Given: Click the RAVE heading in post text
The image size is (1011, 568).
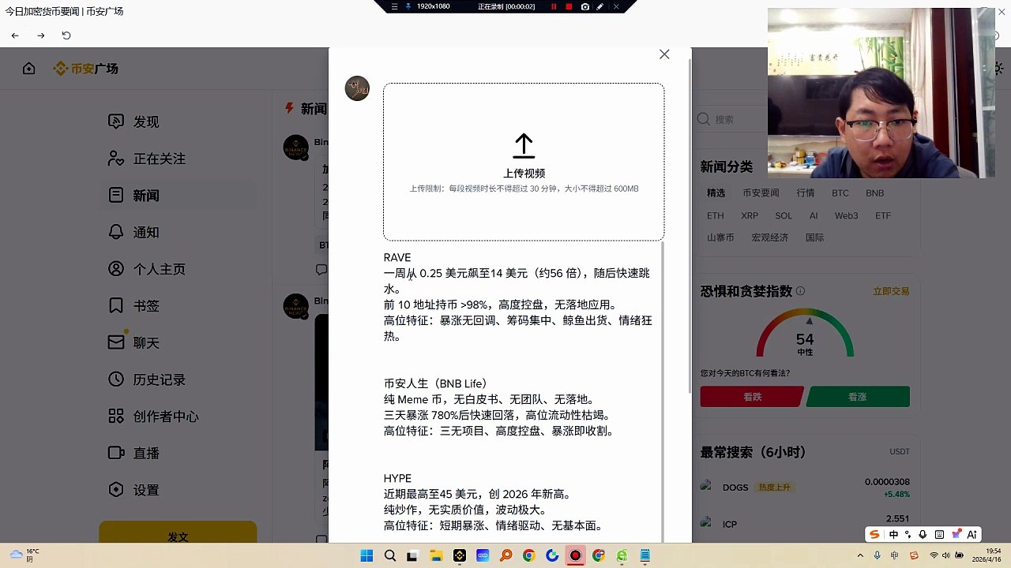Looking at the screenshot, I should pos(397,257).
